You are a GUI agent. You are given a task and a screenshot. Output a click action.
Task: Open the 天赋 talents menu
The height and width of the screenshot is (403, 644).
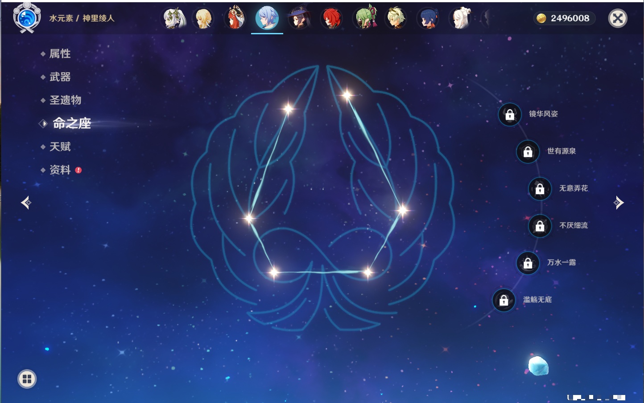(60, 147)
